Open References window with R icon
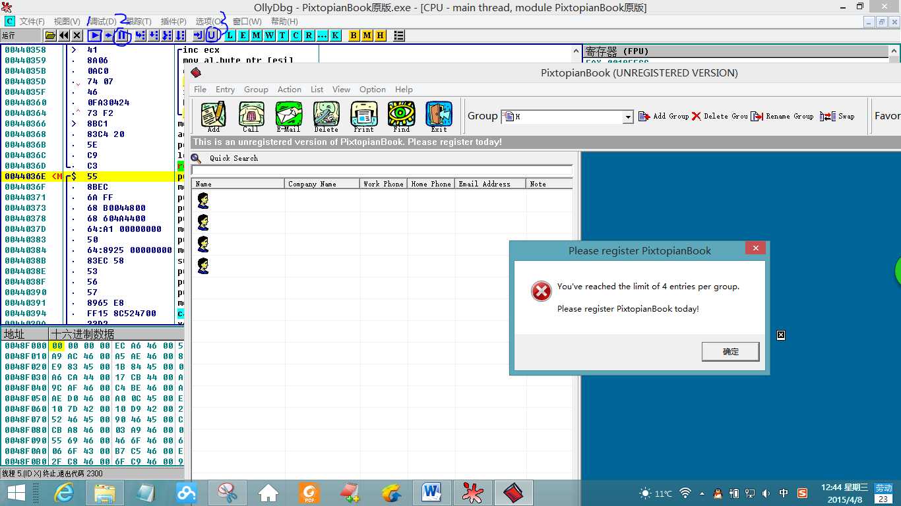Viewport: 901px width, 506px height. point(309,36)
